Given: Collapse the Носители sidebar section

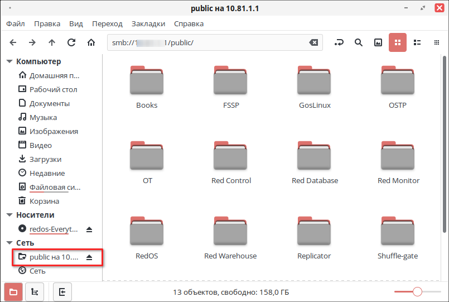Looking at the screenshot, I should pyautogui.click(x=9, y=215).
